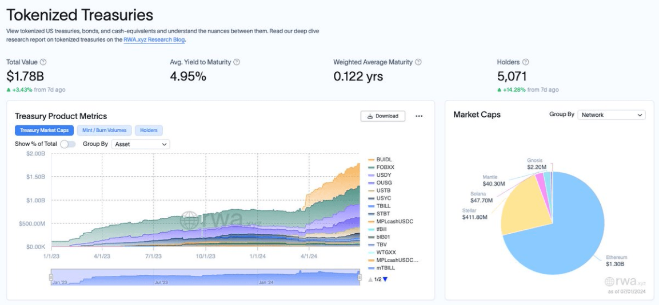Toggle MPLcashUSDC legend entry
The width and height of the screenshot is (659, 305).
(x=390, y=221)
